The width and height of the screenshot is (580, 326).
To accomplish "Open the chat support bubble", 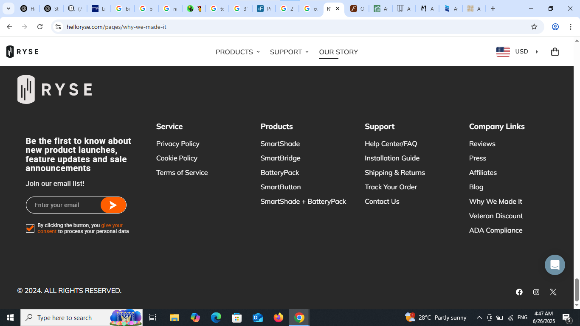I will pyautogui.click(x=555, y=265).
